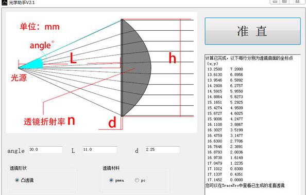Select coordinate row 14.2808 6.2757
Screen dimensions: 306x195
pyautogui.click(x=225, y=86)
